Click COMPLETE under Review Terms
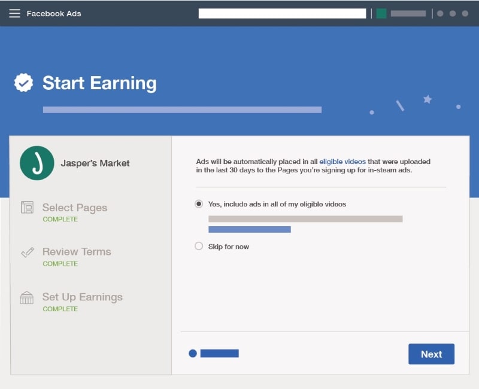The height and width of the screenshot is (389, 479). [60, 263]
